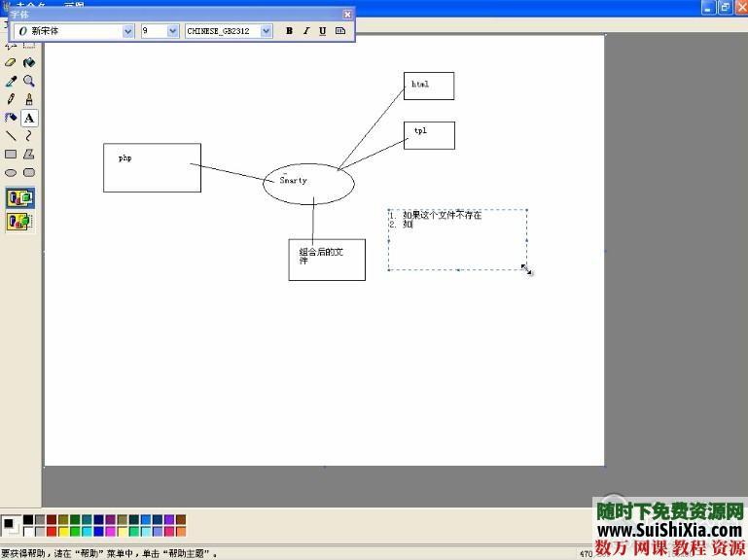Toggle Bold text formatting

click(289, 31)
